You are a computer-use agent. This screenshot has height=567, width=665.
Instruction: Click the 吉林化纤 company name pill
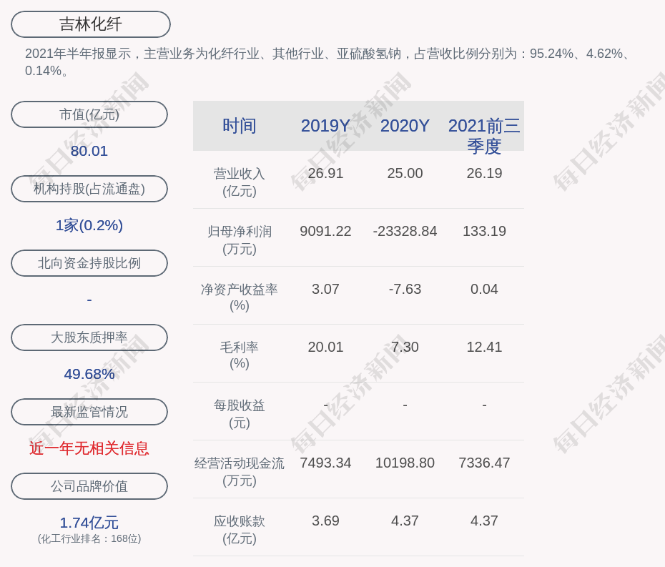(x=91, y=24)
